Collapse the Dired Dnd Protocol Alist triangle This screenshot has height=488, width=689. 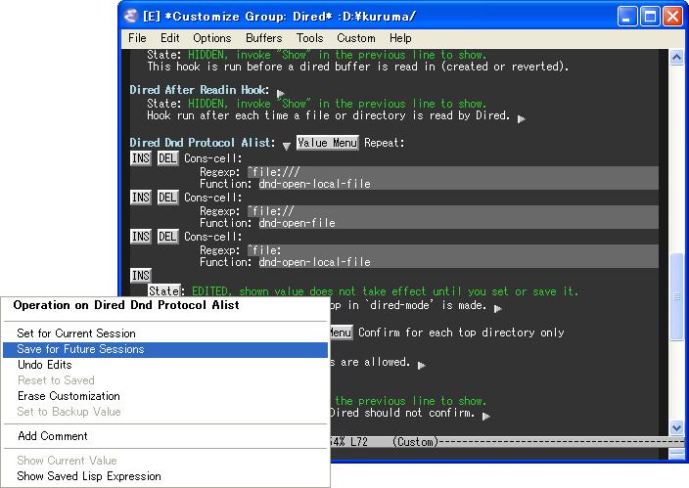tap(286, 144)
